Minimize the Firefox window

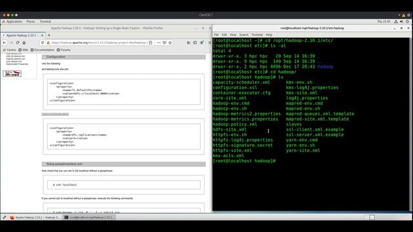tap(196, 28)
